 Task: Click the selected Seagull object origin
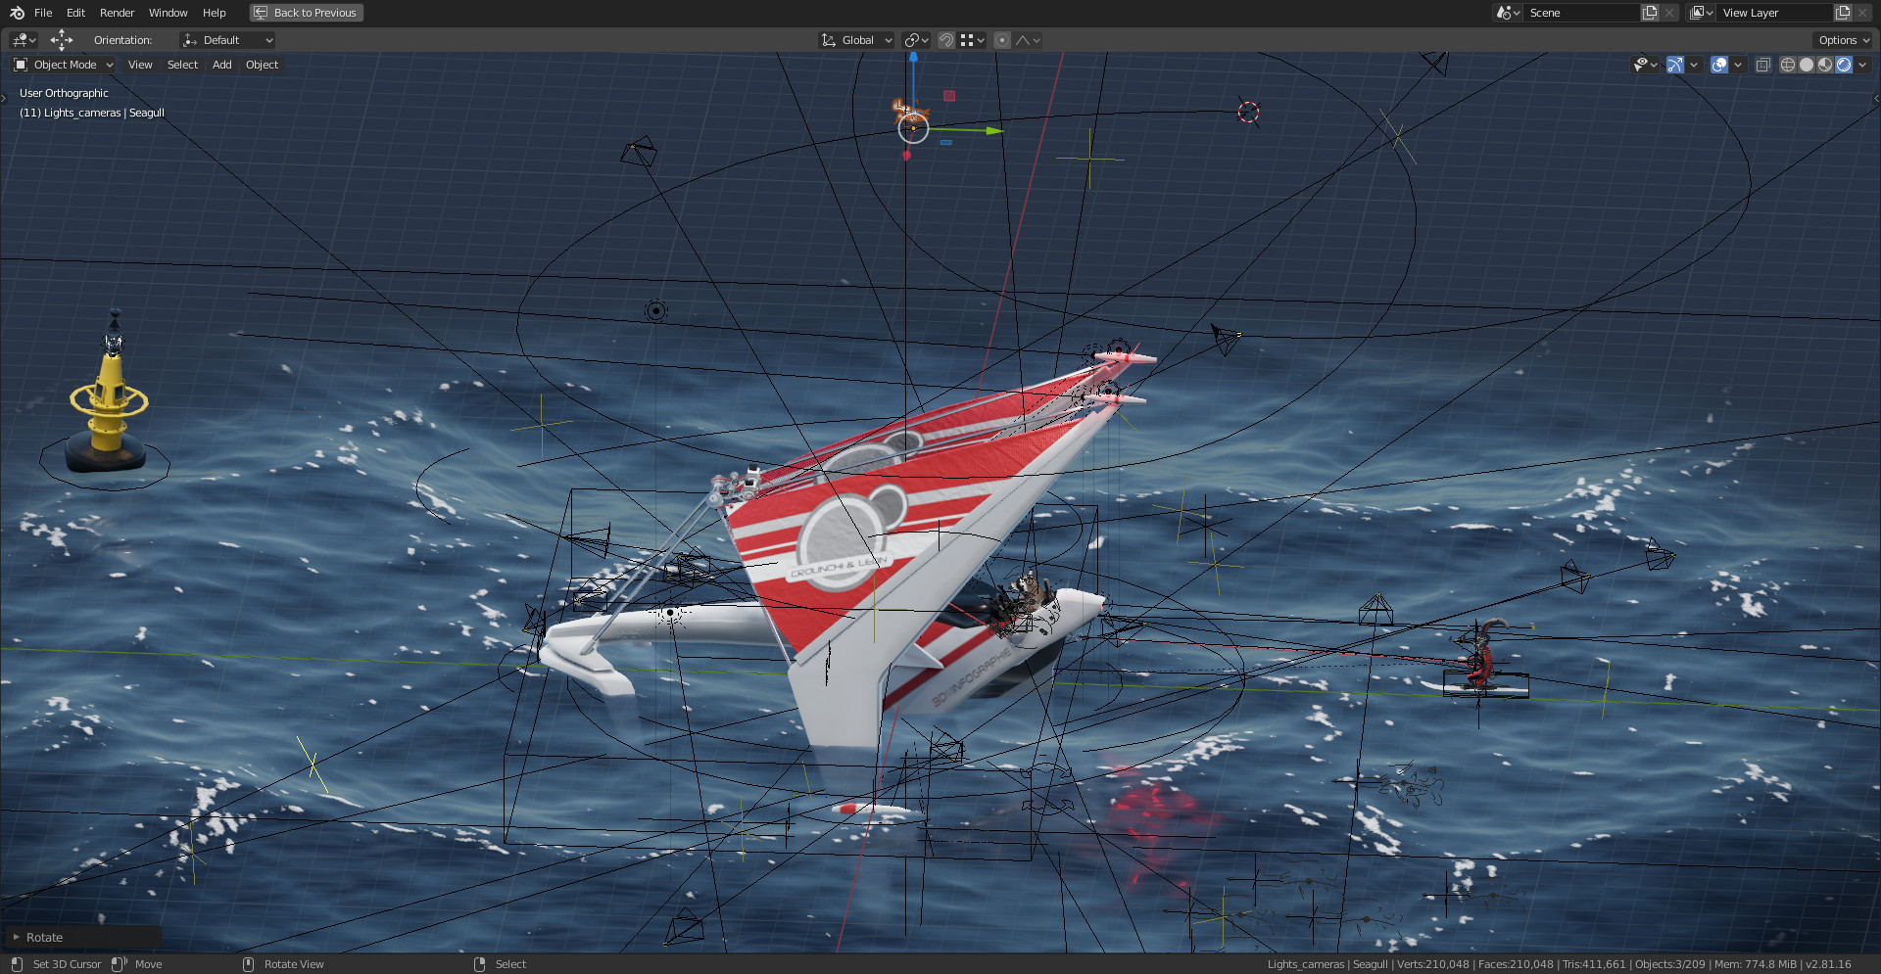(913, 127)
